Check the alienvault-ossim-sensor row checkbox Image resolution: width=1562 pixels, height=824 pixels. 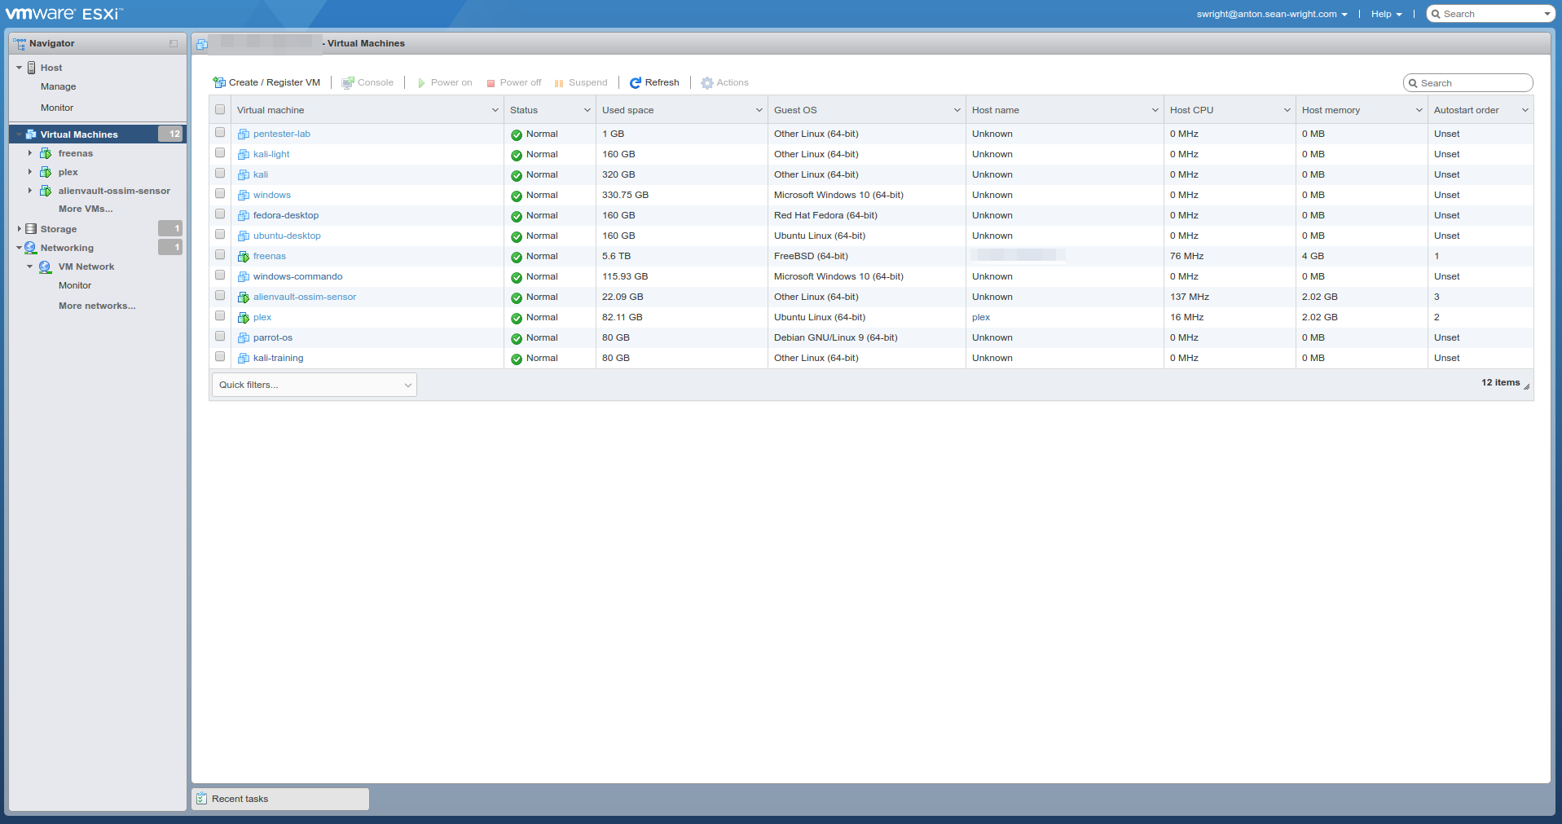coord(220,296)
